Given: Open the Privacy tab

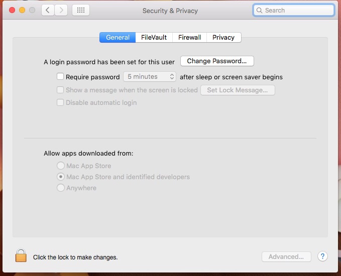Looking at the screenshot, I should tap(223, 37).
